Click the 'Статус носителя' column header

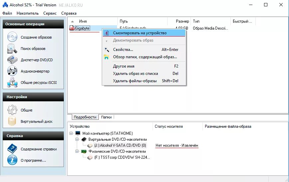pos(178,126)
